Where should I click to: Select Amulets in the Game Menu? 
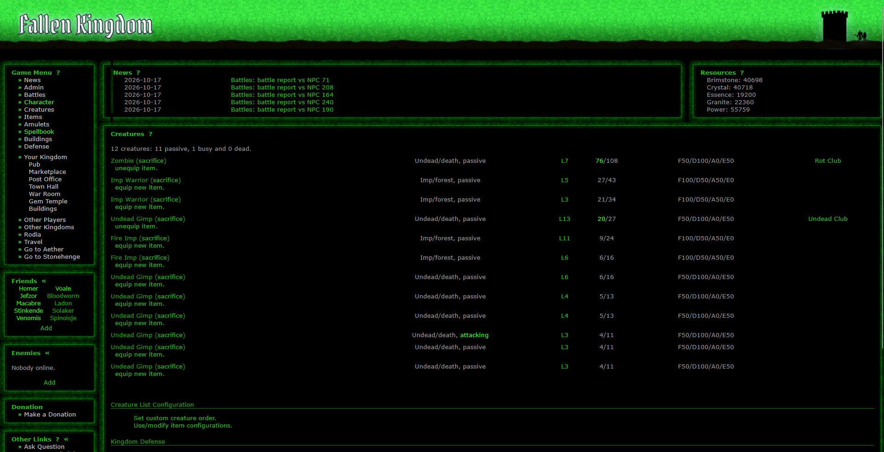[x=36, y=124]
